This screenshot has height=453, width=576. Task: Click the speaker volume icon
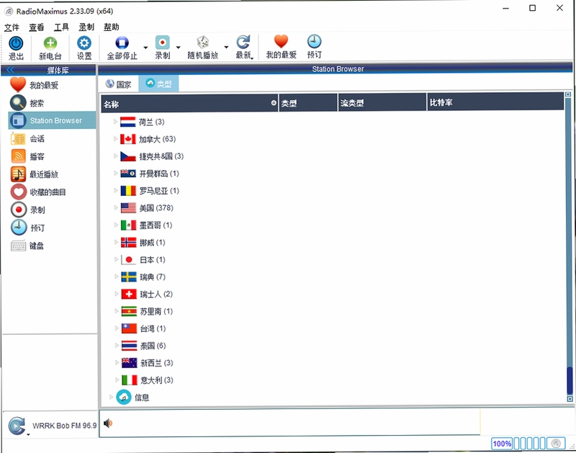(x=107, y=423)
